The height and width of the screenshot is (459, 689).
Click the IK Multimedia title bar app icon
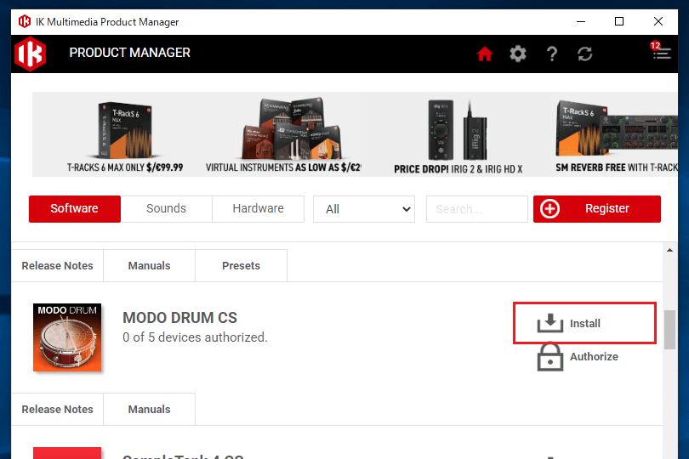[25, 21]
